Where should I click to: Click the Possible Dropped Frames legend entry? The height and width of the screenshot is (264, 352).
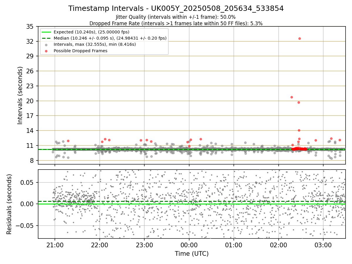76,51
